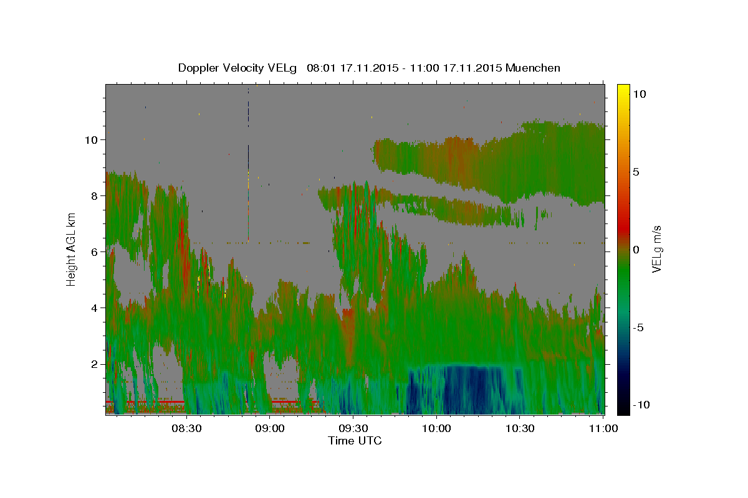Click the colorbar value -10 label
This screenshot has height=498, width=748.
pyautogui.click(x=640, y=405)
